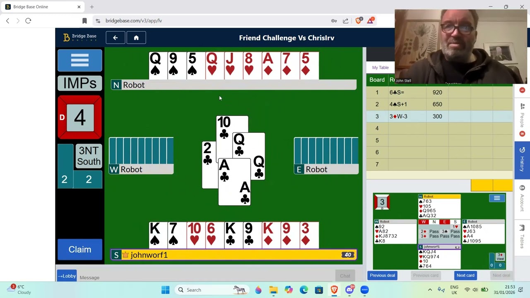Select dummy's Queen of hearts
530x298 pixels.
(214, 65)
